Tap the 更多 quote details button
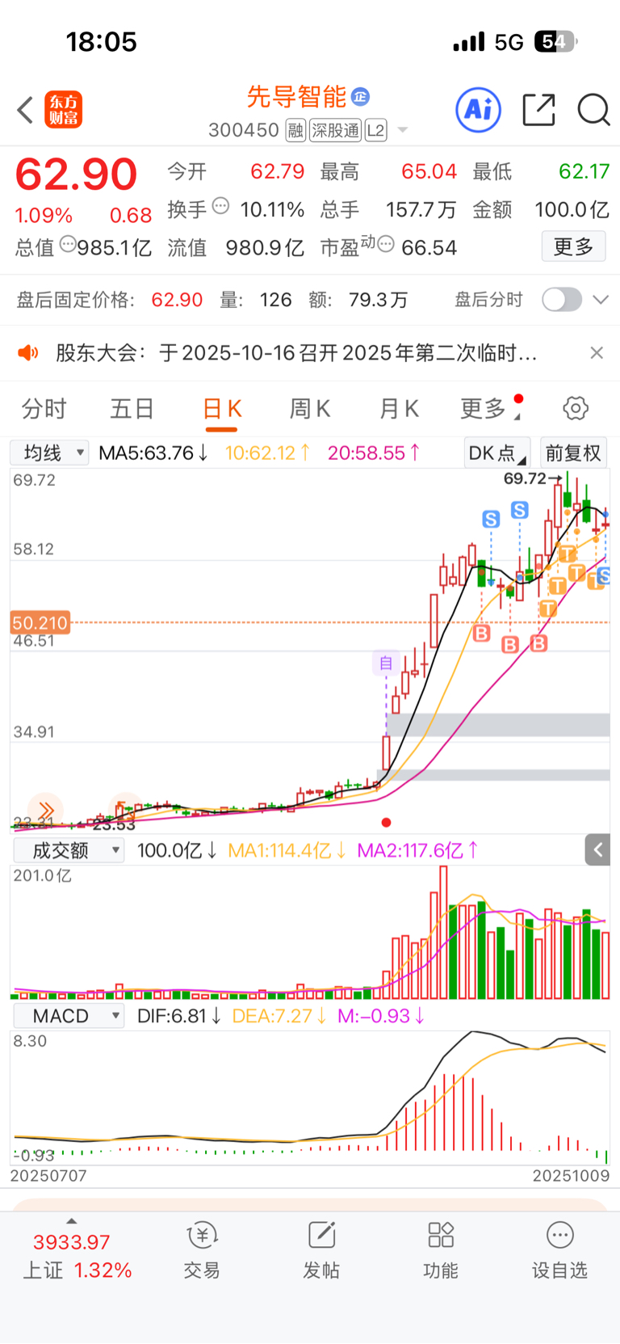620x1344 pixels. 573,246
